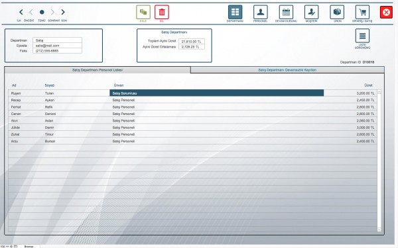Open the PERSONEL module icon
Screen dimensions: 398x248
(261, 12)
